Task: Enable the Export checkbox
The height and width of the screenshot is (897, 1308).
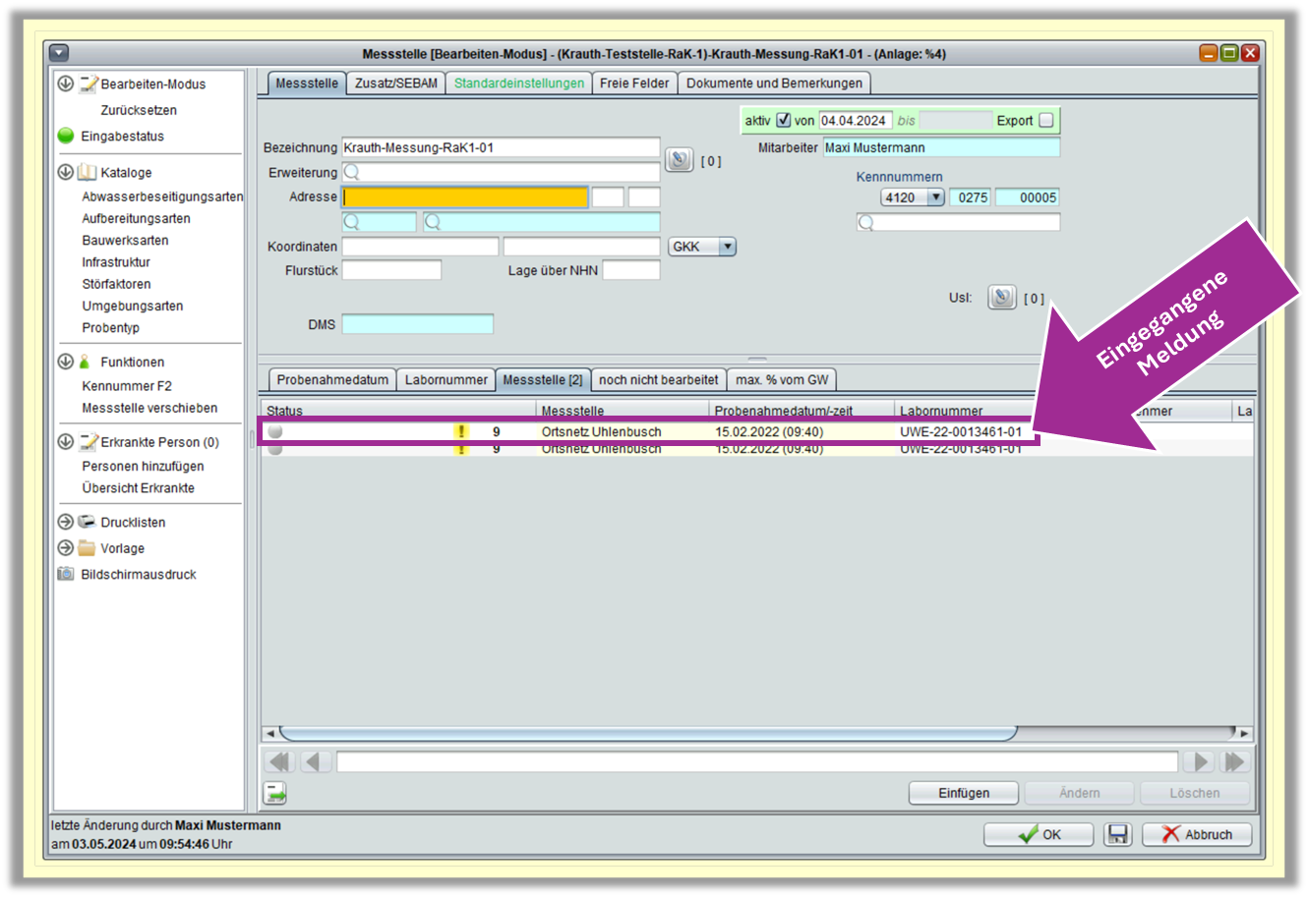Action: [x=1045, y=120]
